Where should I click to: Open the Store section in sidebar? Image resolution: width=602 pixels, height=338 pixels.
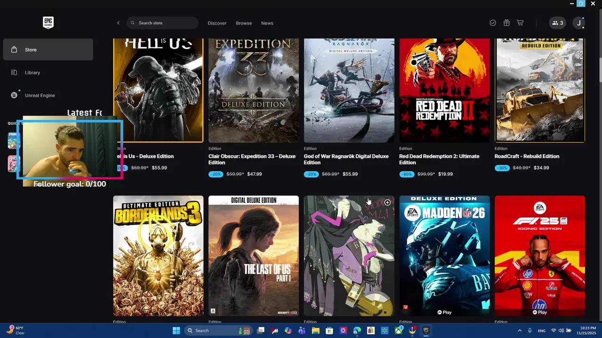pos(48,49)
